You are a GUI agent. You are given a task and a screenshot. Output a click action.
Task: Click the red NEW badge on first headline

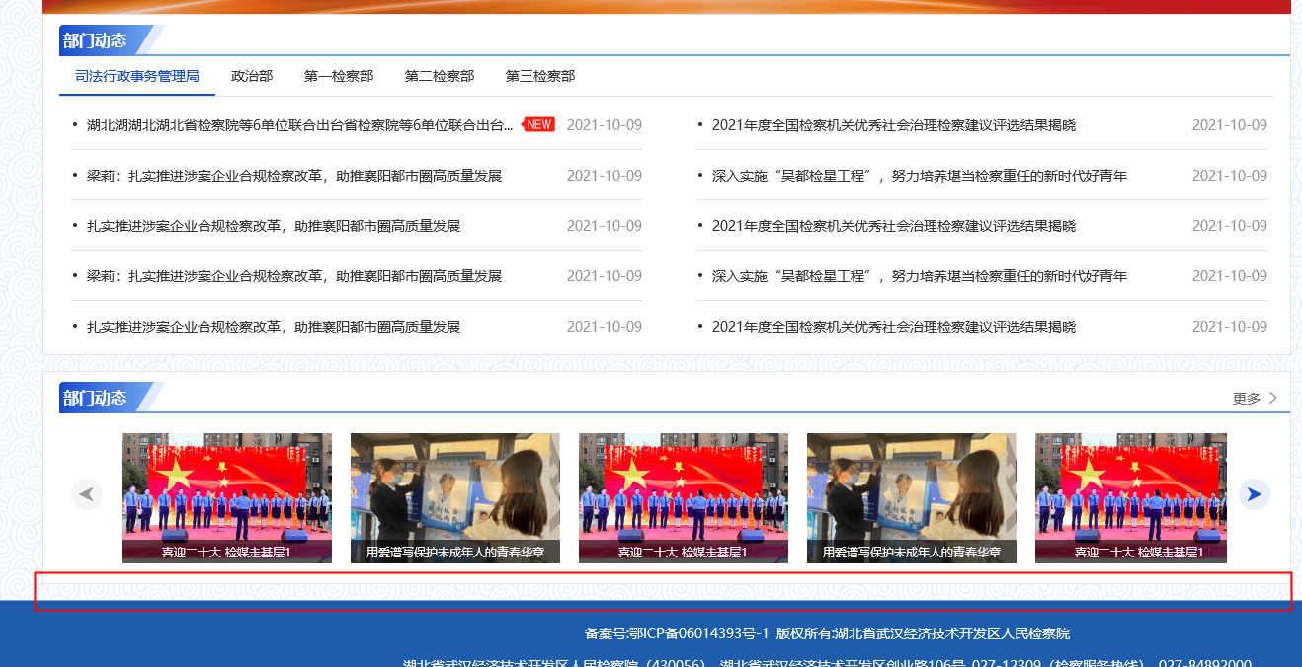[x=538, y=125]
